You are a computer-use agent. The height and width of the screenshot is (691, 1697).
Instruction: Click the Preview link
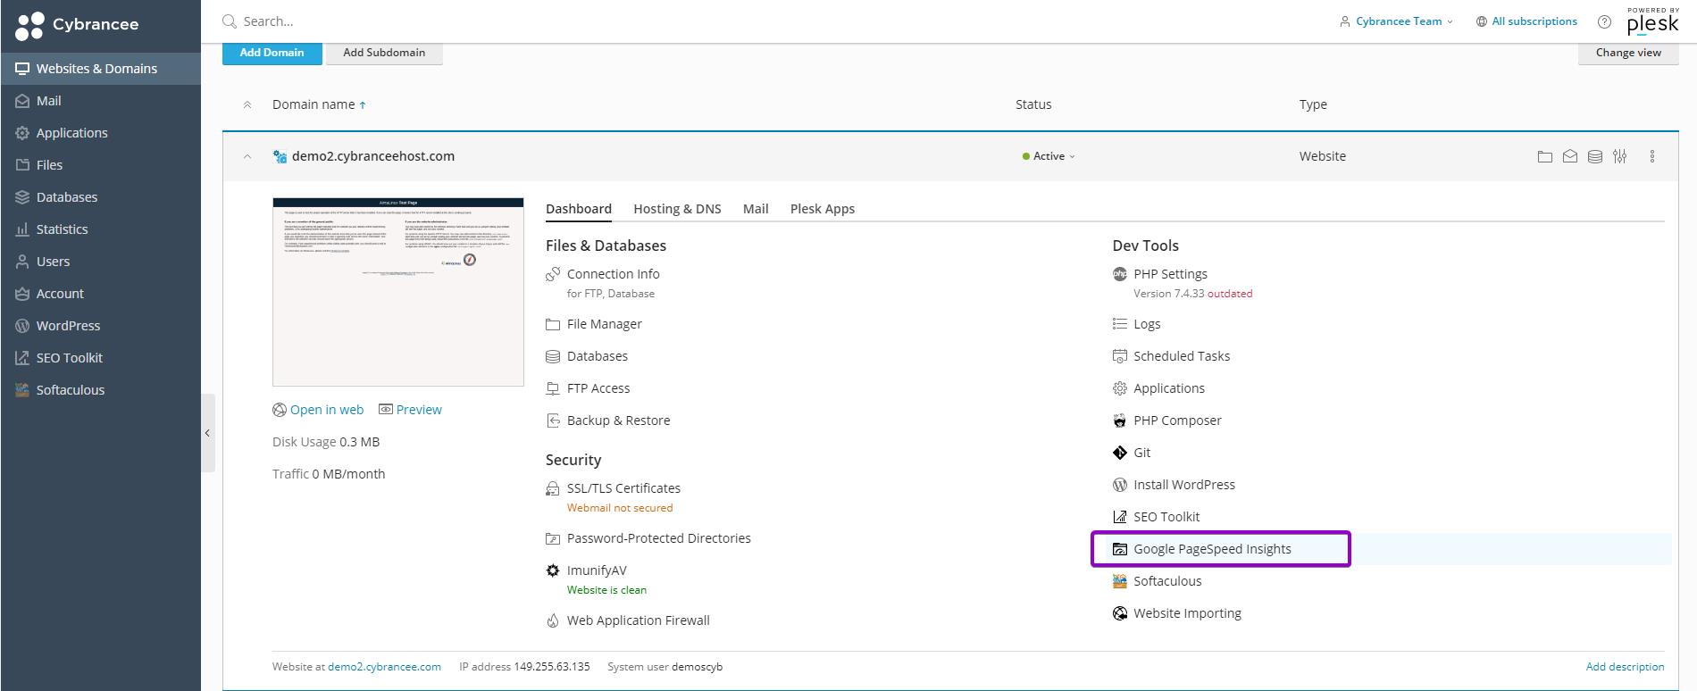tap(410, 410)
